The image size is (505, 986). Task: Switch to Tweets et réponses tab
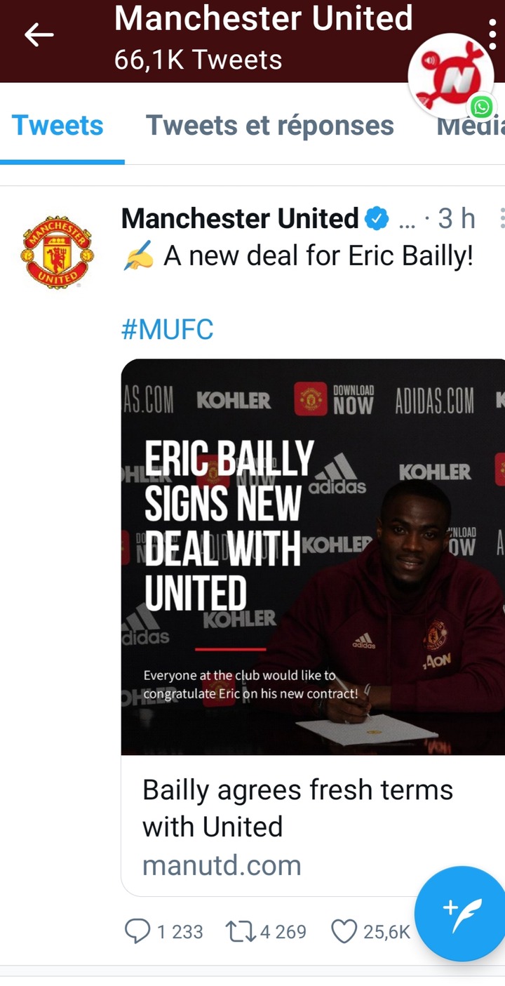pos(270,126)
